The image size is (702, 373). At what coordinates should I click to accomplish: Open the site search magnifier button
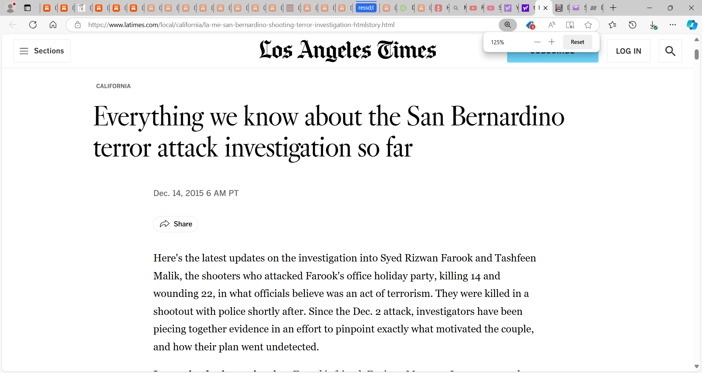click(670, 51)
